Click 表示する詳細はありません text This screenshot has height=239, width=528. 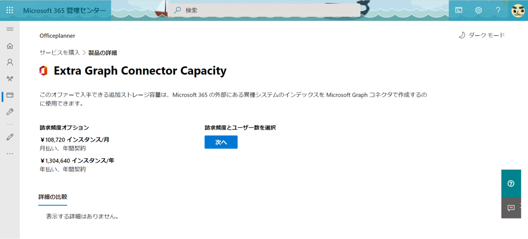coord(82,217)
